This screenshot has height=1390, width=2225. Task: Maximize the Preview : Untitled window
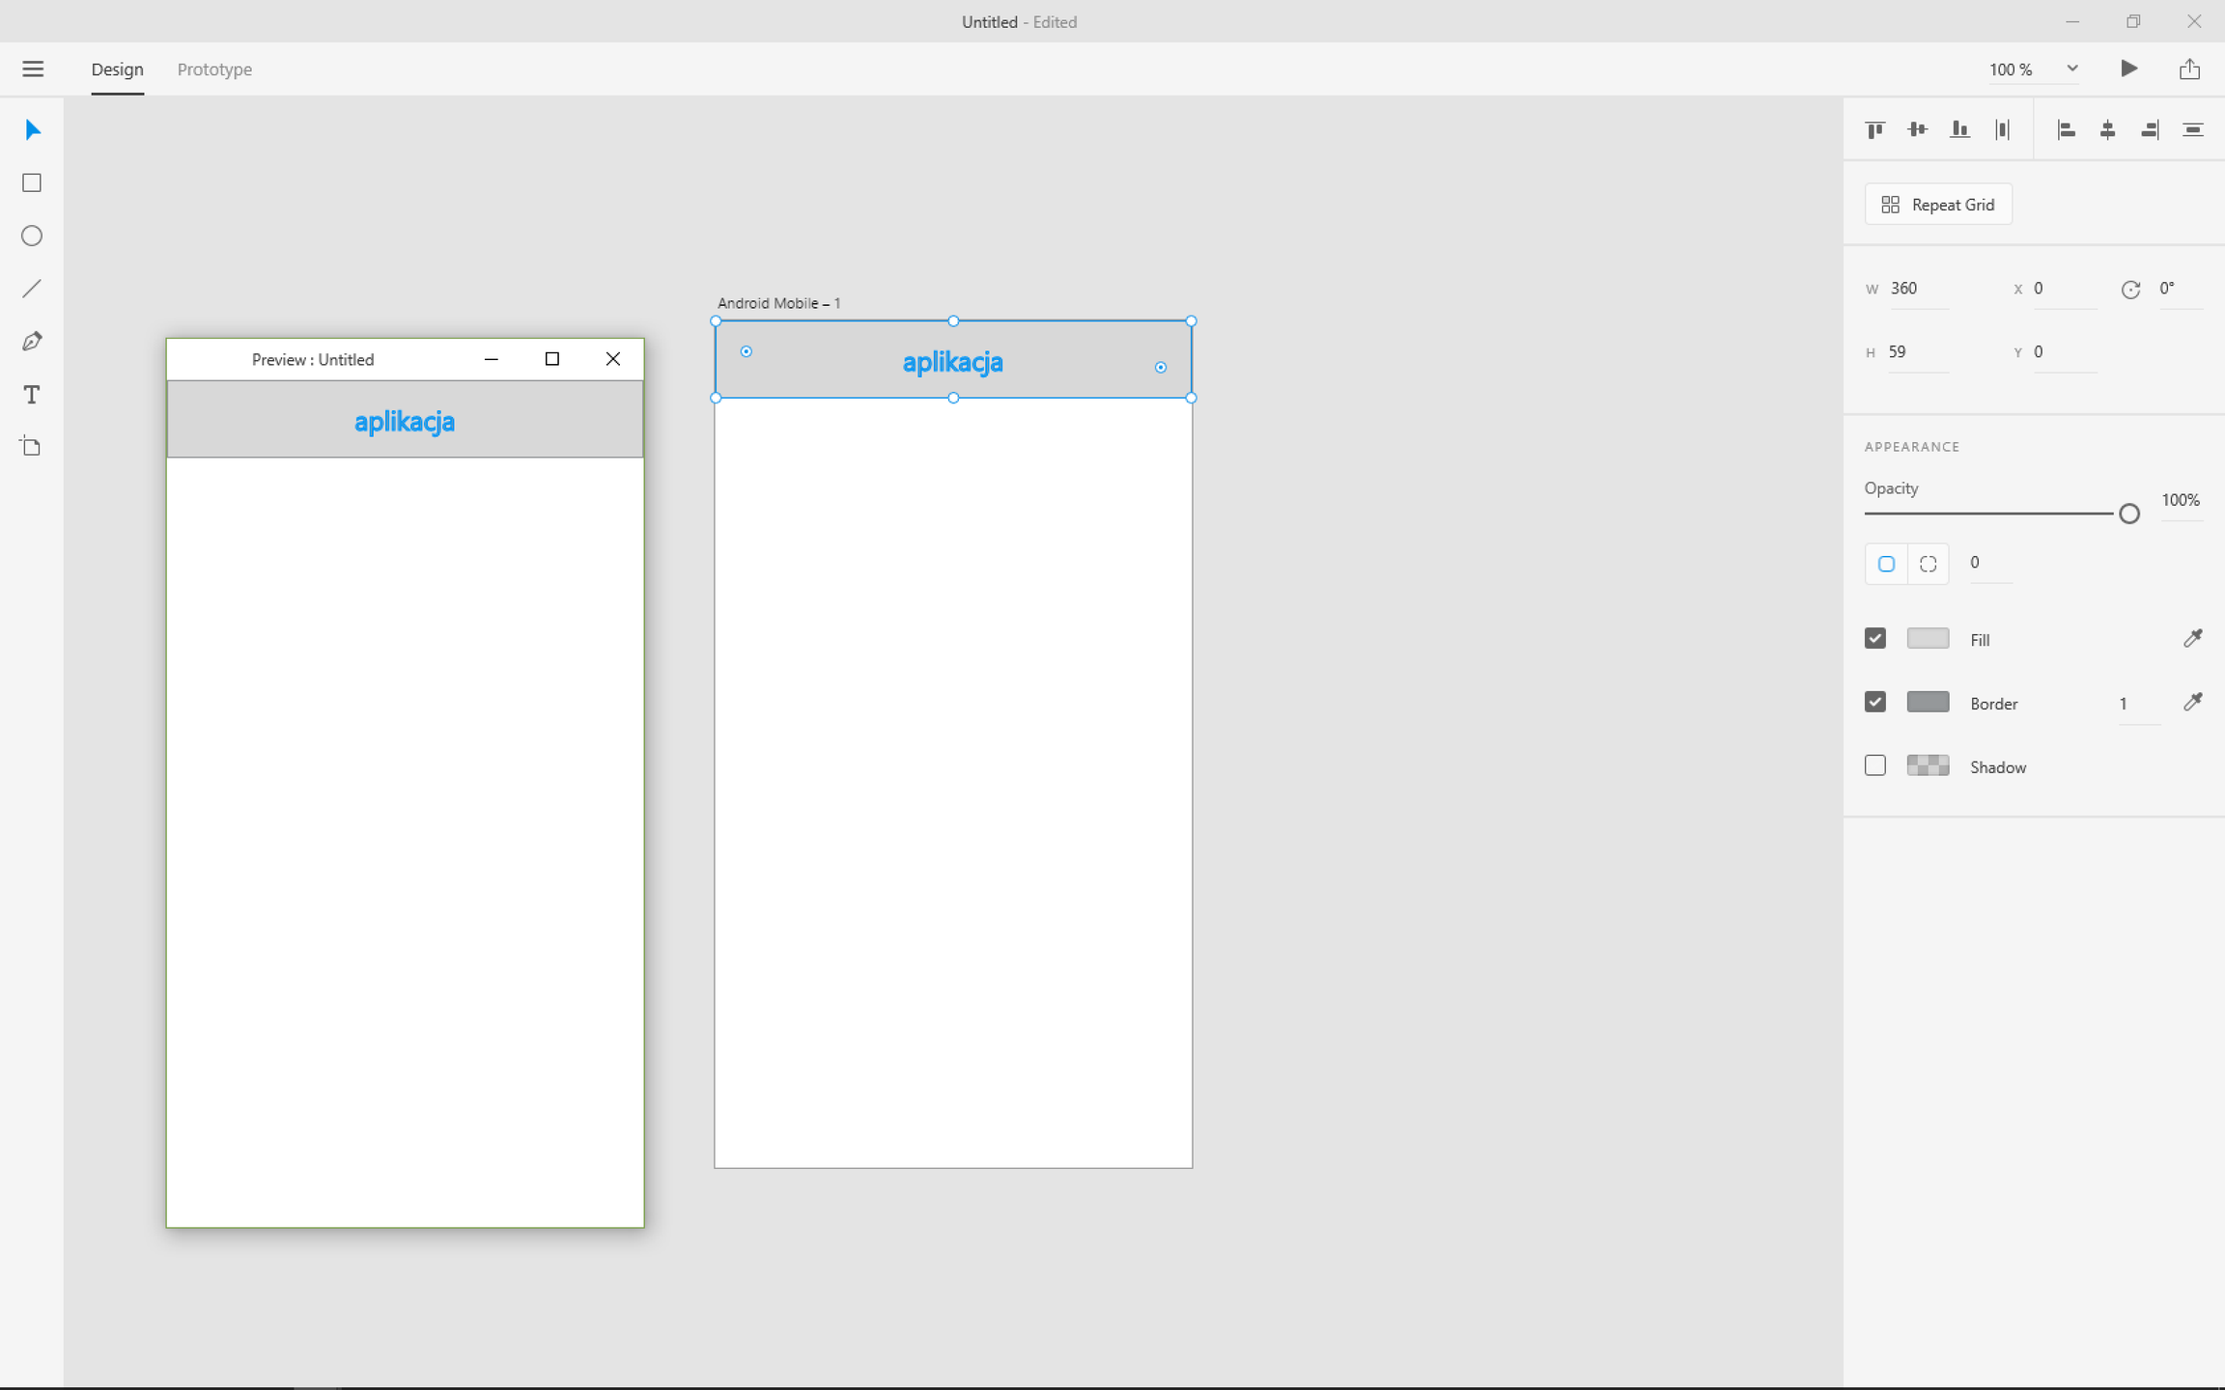click(552, 359)
